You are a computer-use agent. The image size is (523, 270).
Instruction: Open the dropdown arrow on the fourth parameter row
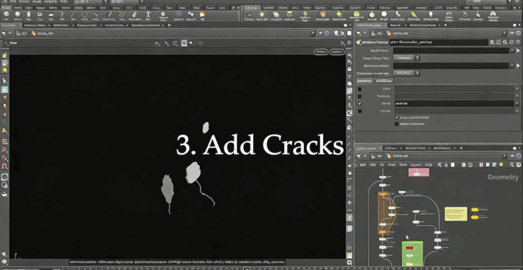click(516, 111)
